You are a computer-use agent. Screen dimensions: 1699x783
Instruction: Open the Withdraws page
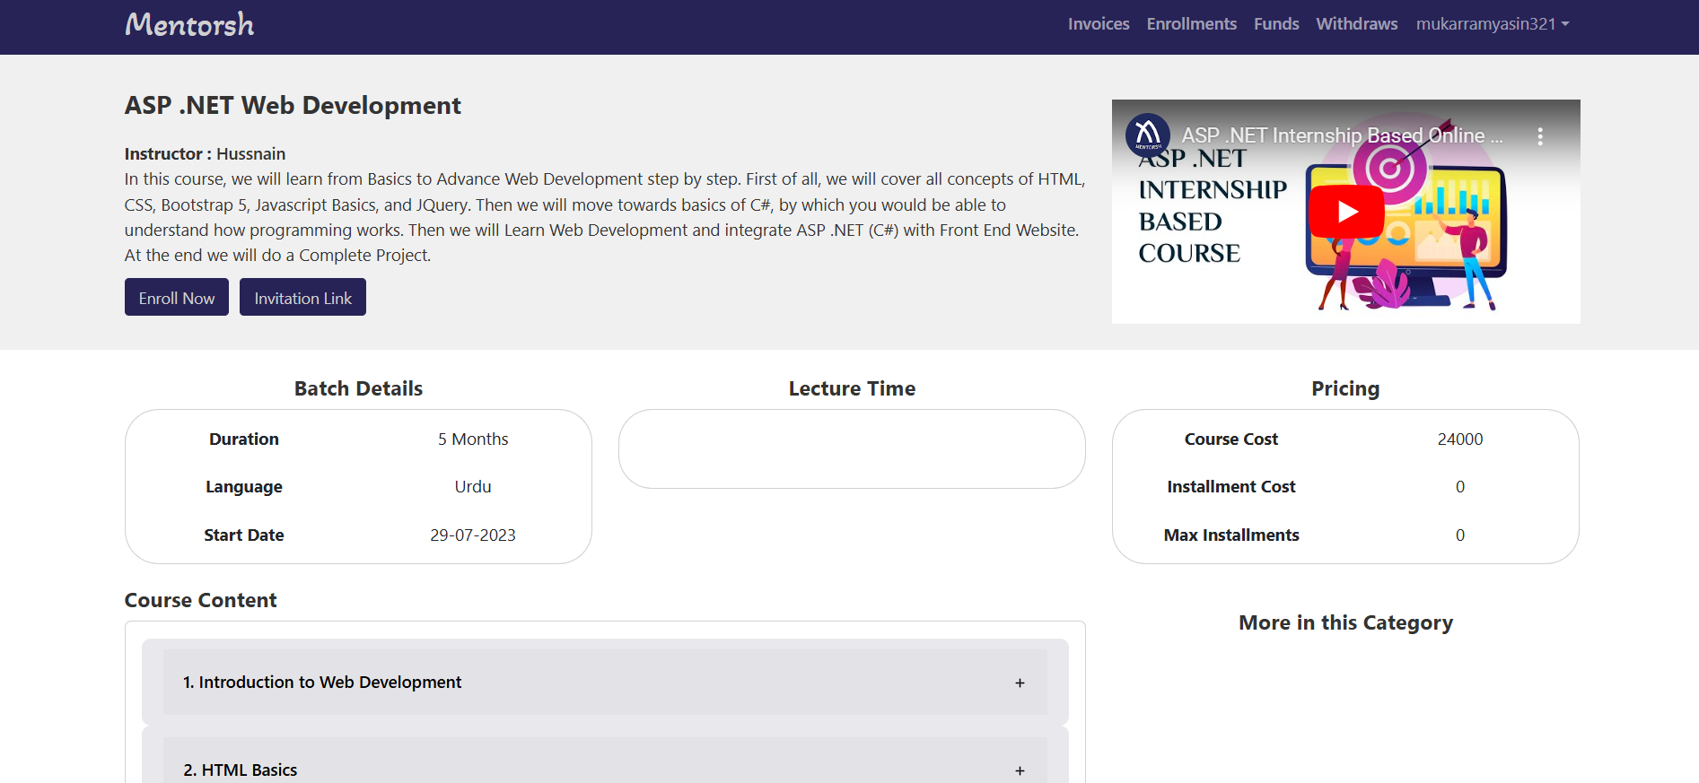point(1356,24)
